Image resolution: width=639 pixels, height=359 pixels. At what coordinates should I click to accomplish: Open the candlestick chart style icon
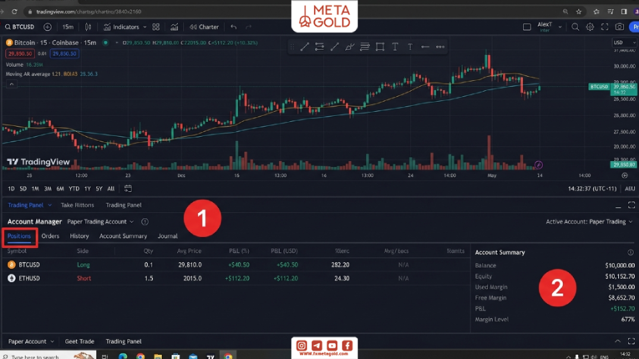[88, 27]
